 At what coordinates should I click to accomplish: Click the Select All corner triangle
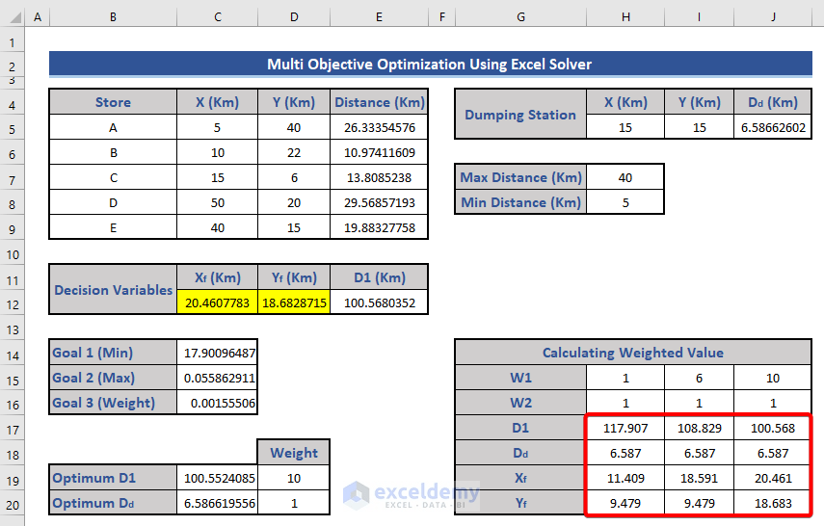pyautogui.click(x=13, y=16)
